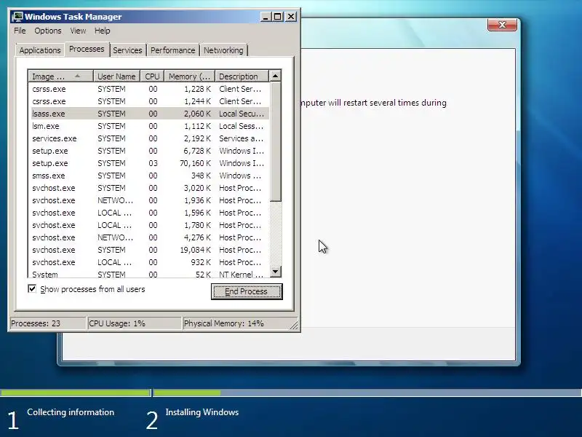Select the lsass.exe process row
Screen dimensions: 582x437
[x=149, y=114]
